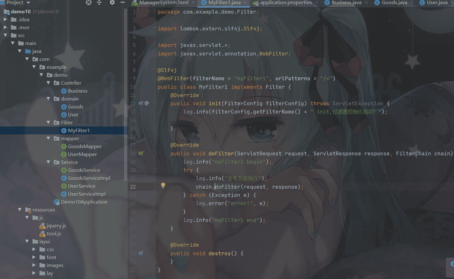Open the GoodsServiceImpl class

pyautogui.click(x=89, y=178)
